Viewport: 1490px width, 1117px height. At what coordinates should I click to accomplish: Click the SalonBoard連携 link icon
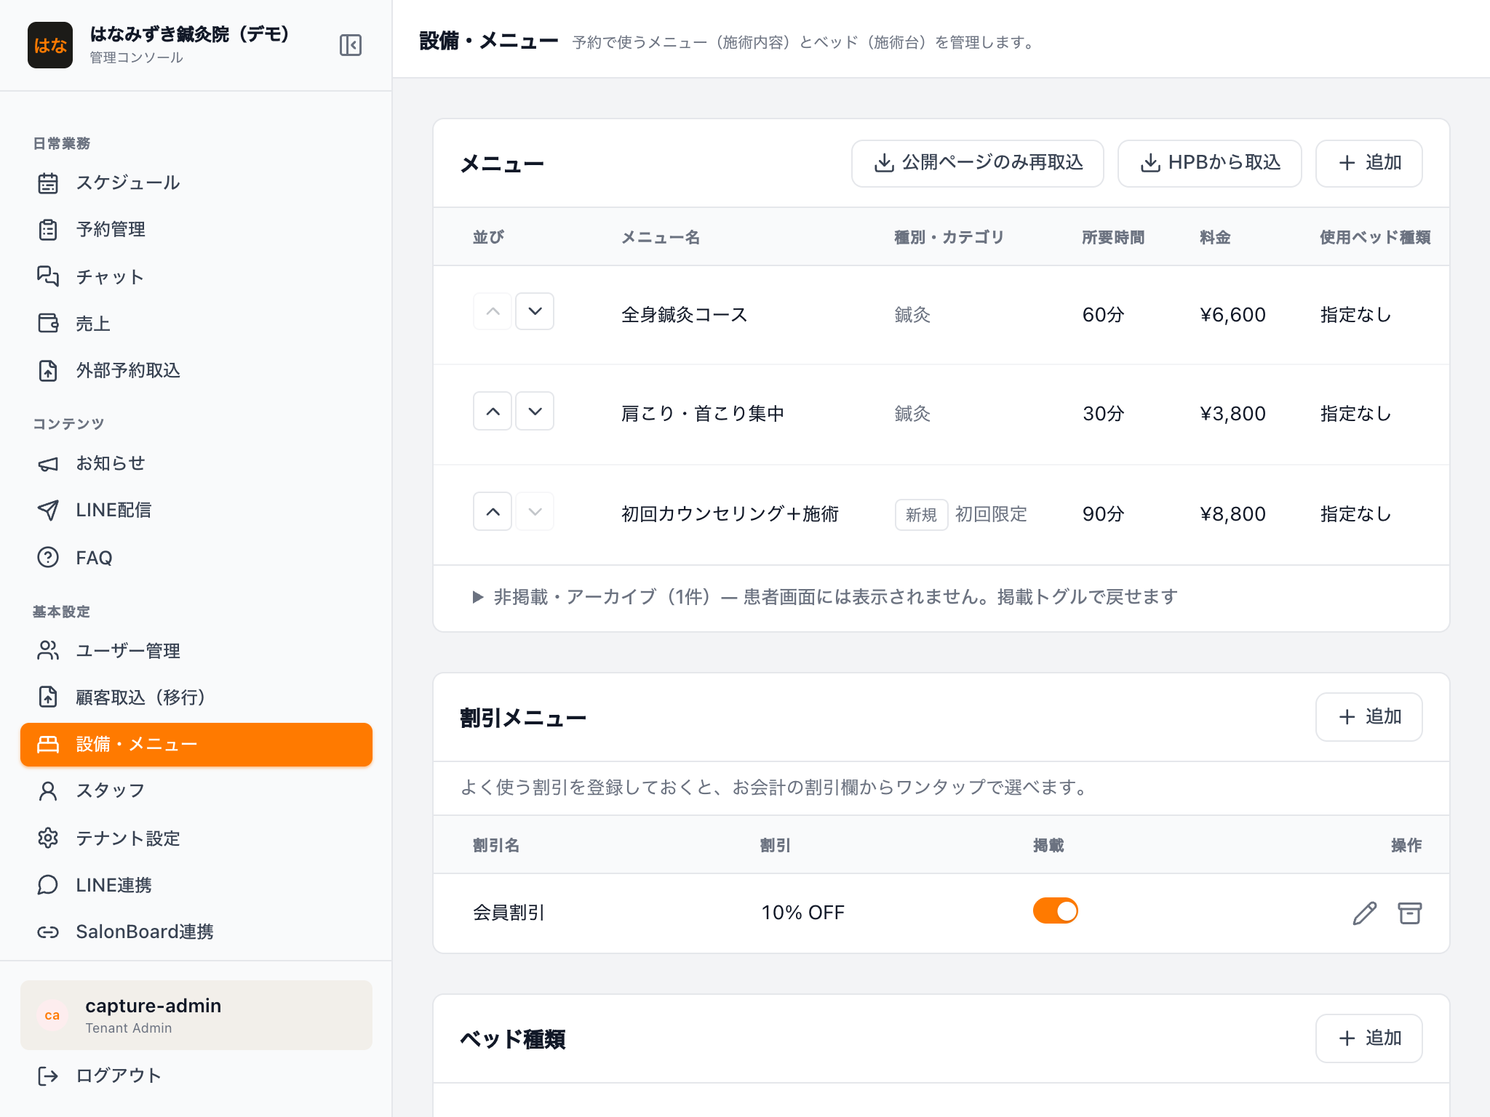click(x=48, y=932)
